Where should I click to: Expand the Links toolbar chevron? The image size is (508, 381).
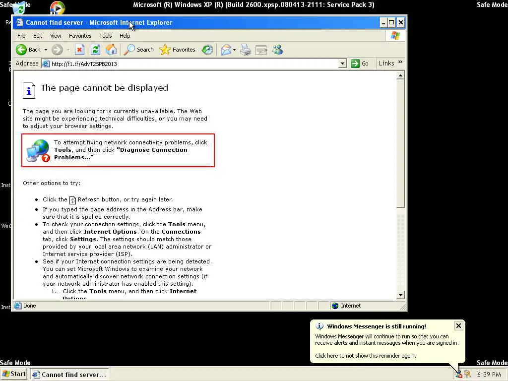[400, 62]
